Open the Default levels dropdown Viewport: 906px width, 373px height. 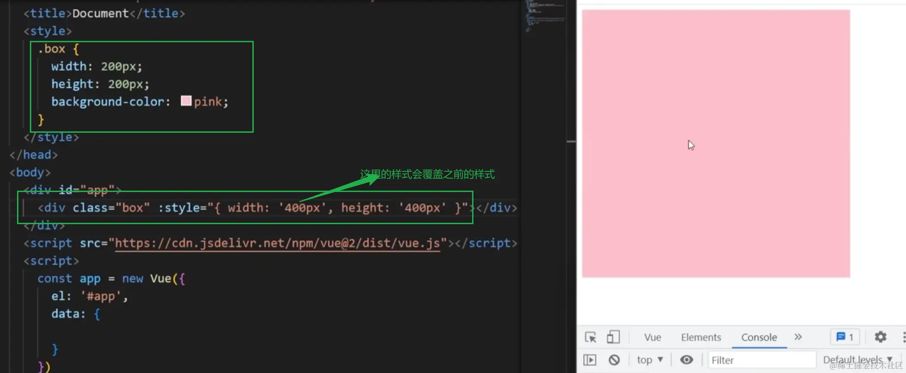[x=858, y=360]
